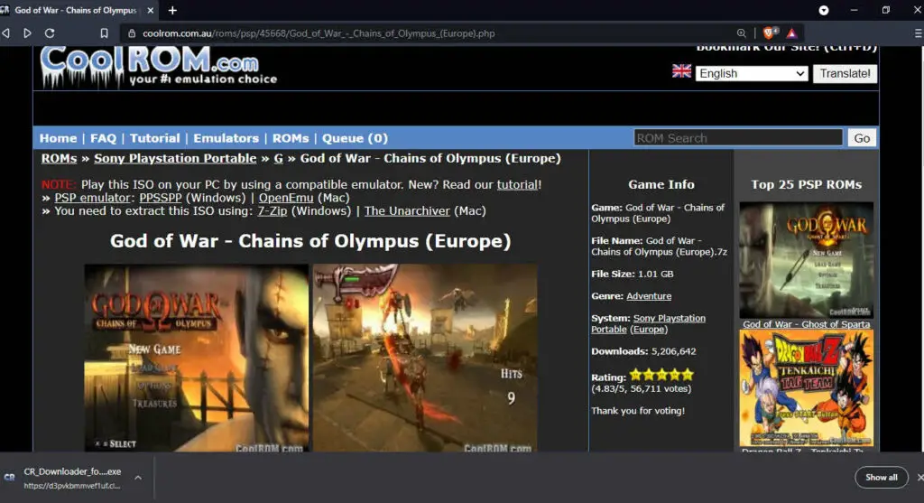View site lock icon information
924x503 pixels.
pos(132,33)
